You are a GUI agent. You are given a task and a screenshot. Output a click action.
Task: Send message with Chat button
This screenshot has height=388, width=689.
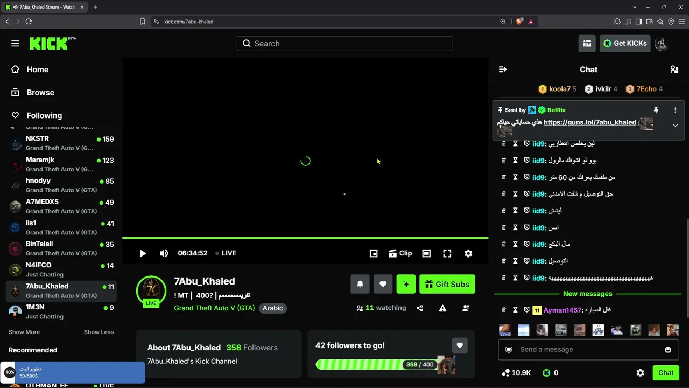coord(666,373)
